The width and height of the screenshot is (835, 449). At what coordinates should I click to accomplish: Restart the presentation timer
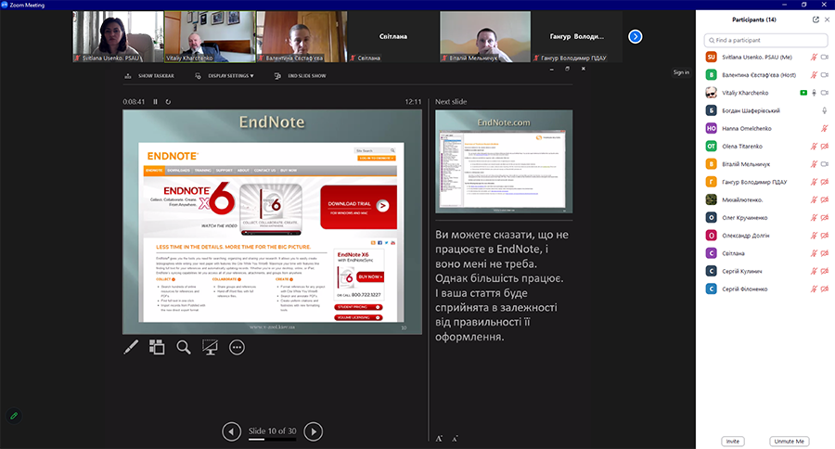coord(168,102)
